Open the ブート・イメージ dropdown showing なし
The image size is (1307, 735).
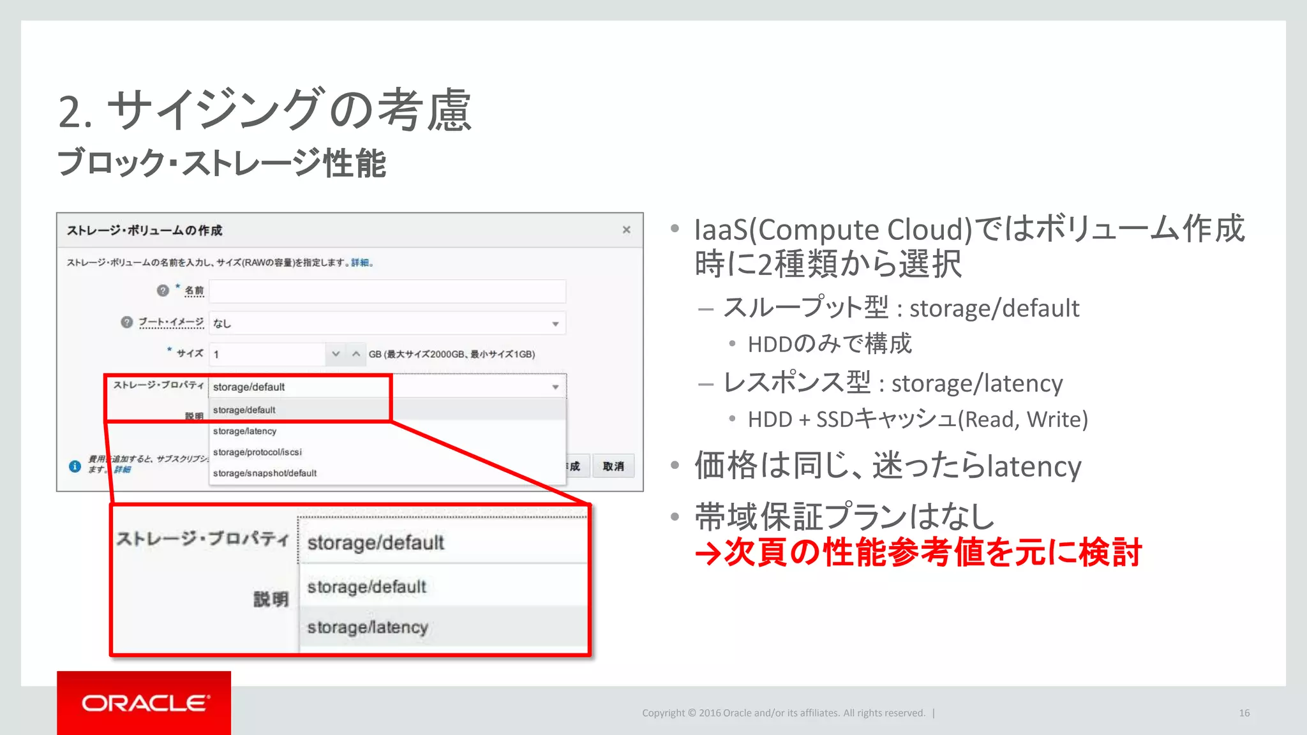tap(387, 323)
